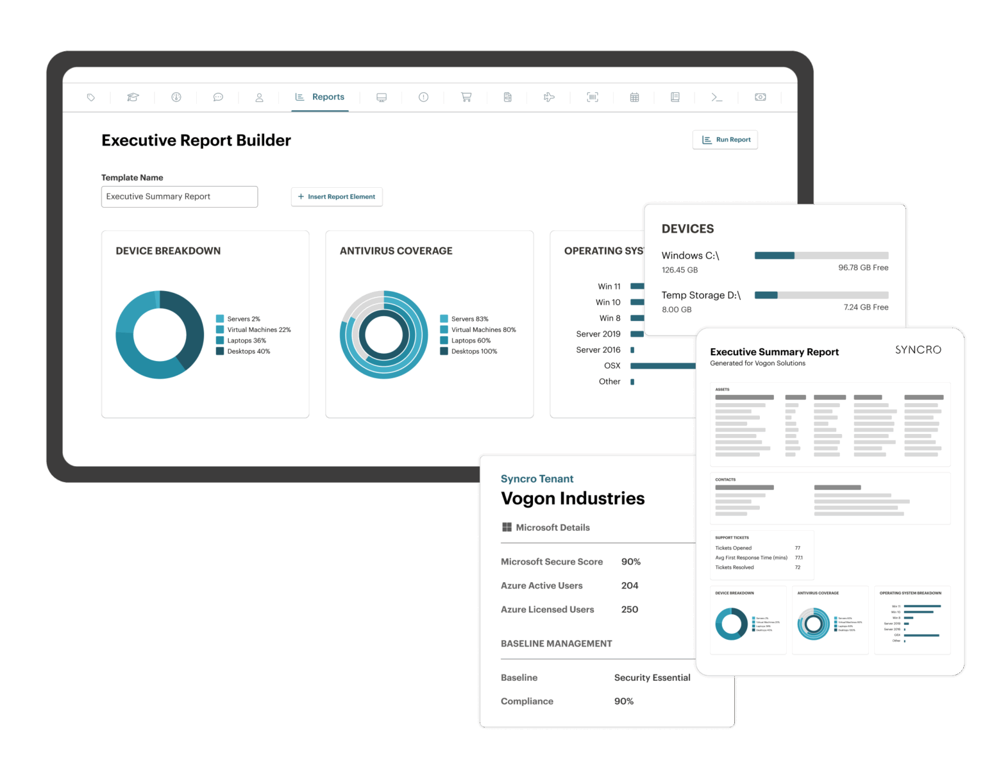985x759 pixels.
Task: Open the person icon in navigation
Action: tap(259, 97)
